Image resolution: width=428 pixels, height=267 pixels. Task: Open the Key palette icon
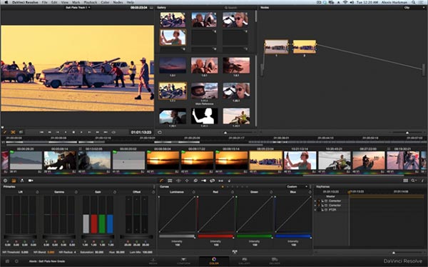pyautogui.click(x=203, y=181)
